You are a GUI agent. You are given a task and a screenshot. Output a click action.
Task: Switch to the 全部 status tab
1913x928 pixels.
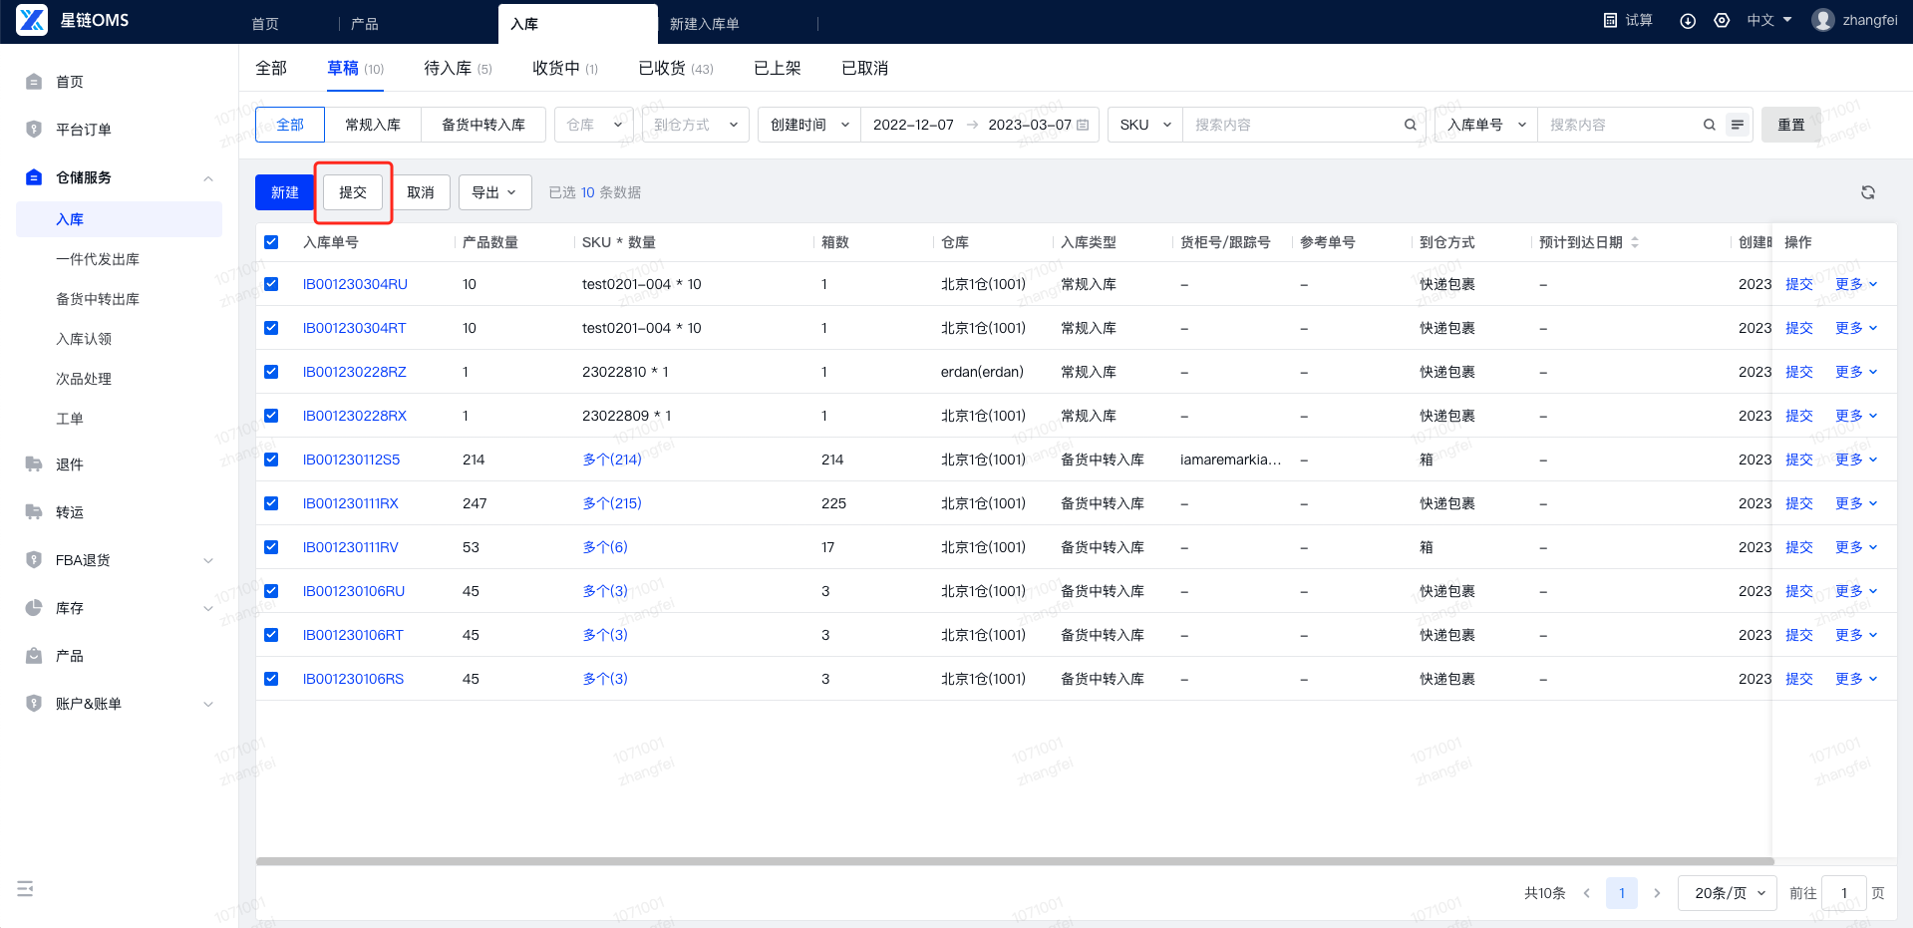click(x=271, y=68)
